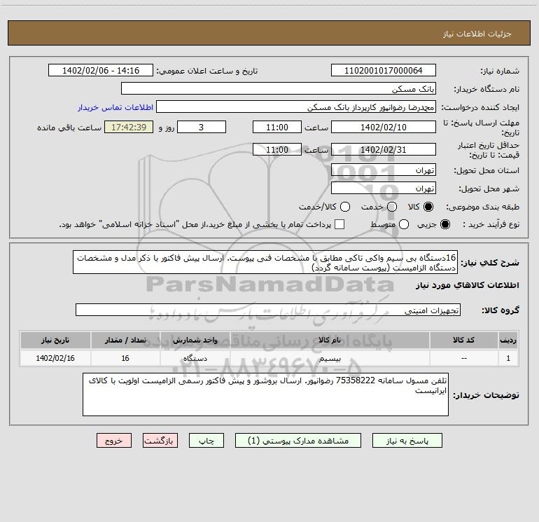Click the خروج exit button

[x=113, y=441]
